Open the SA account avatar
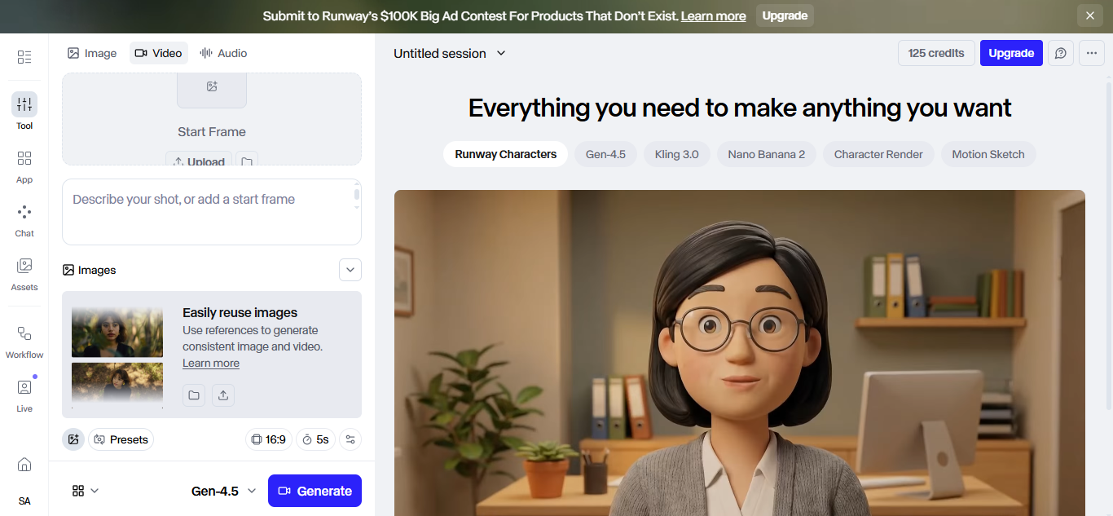The image size is (1113, 516). pyautogui.click(x=24, y=501)
